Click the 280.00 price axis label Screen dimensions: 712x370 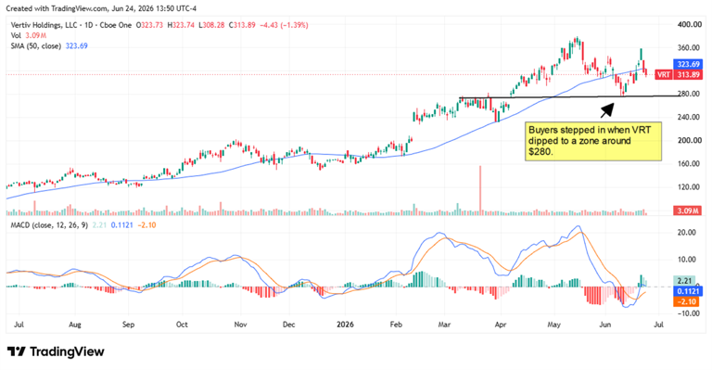click(690, 94)
